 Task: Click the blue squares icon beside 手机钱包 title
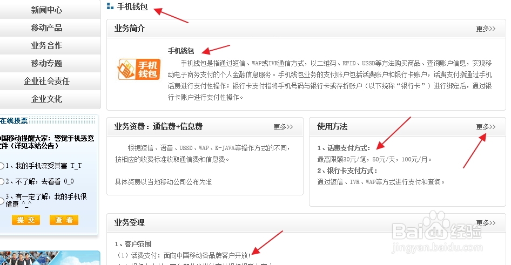click(x=110, y=6)
